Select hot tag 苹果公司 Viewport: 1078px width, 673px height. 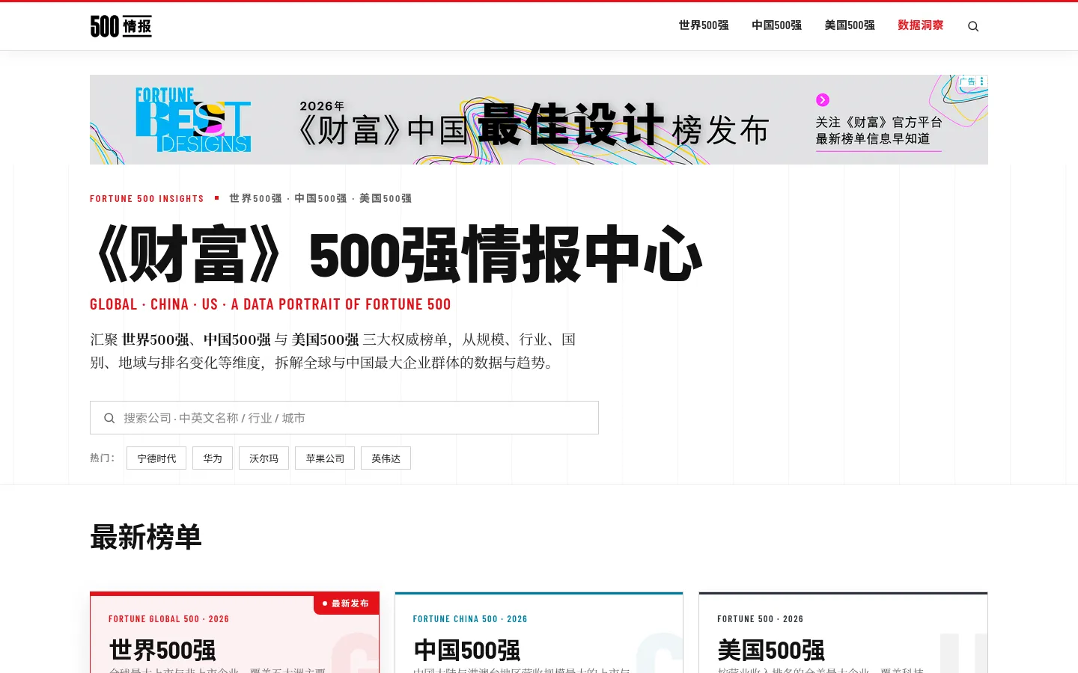pyautogui.click(x=325, y=458)
